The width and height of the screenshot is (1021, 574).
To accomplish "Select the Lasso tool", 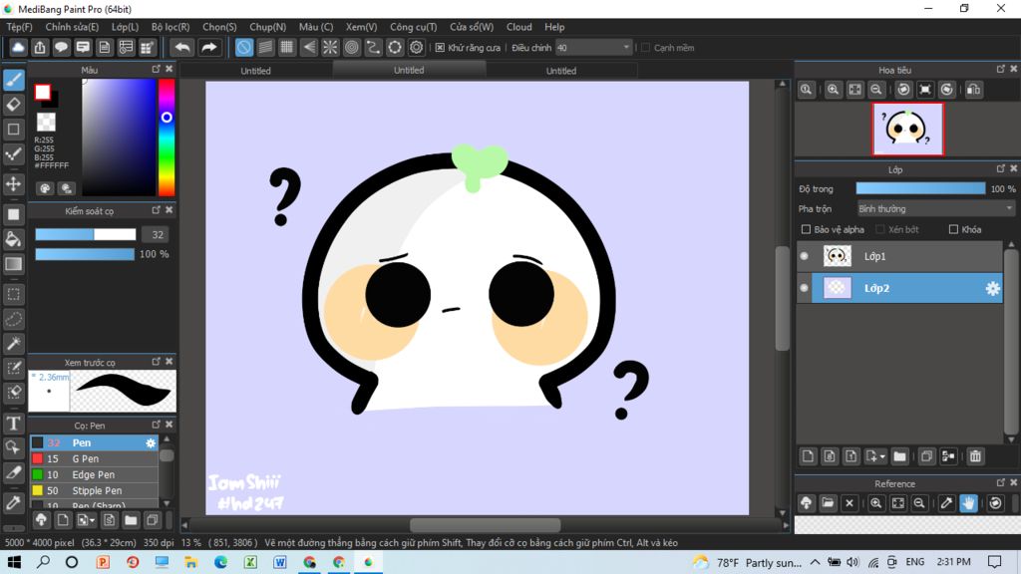I will point(14,319).
